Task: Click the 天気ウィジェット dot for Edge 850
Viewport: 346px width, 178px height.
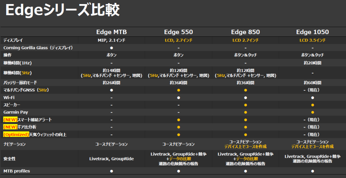Action: coord(245,135)
